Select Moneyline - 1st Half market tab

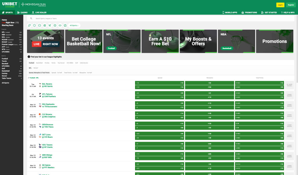(86, 73)
